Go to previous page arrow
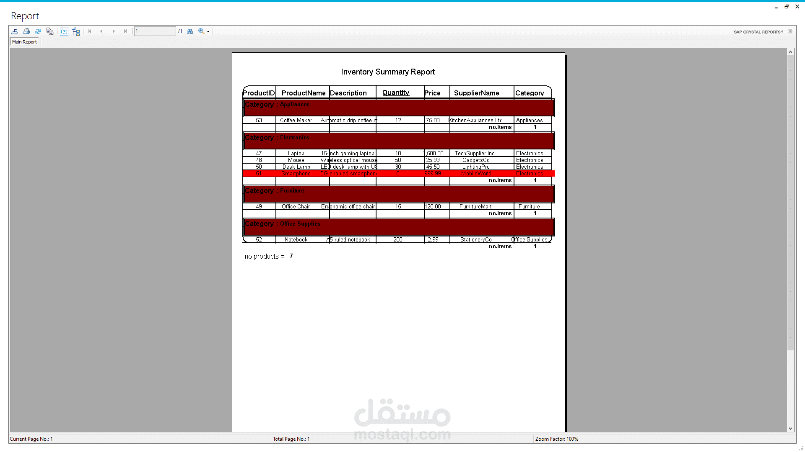This screenshot has width=805, height=452. [101, 31]
